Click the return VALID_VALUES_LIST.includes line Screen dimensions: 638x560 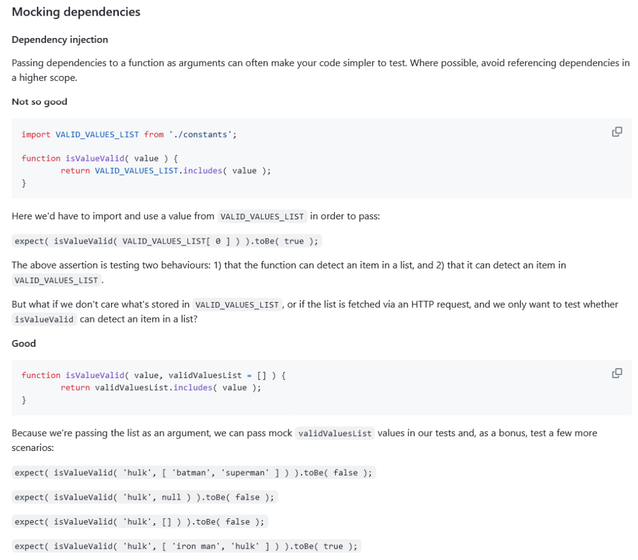(166, 171)
